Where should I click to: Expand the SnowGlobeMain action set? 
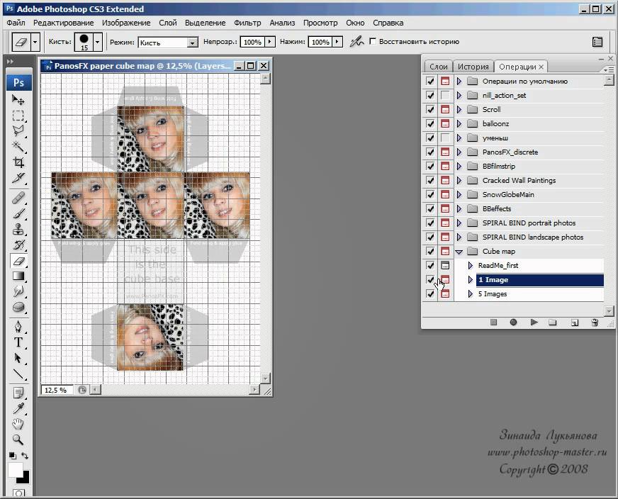459,194
